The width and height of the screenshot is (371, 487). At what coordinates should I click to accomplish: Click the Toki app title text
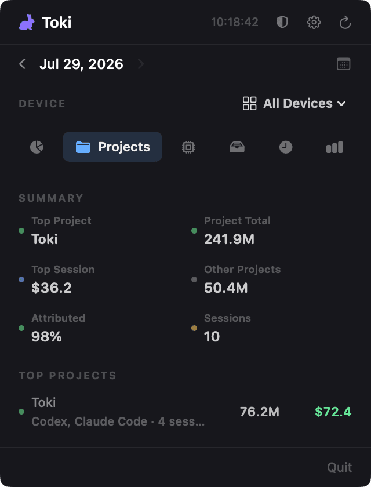pos(57,23)
